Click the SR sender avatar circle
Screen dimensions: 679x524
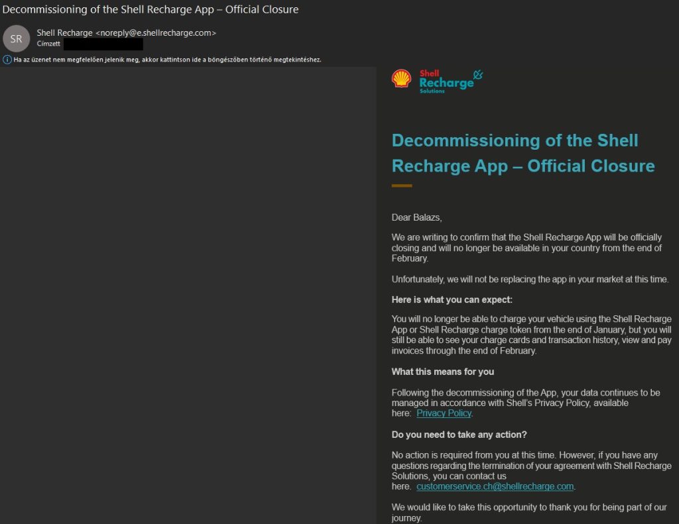[x=17, y=38]
